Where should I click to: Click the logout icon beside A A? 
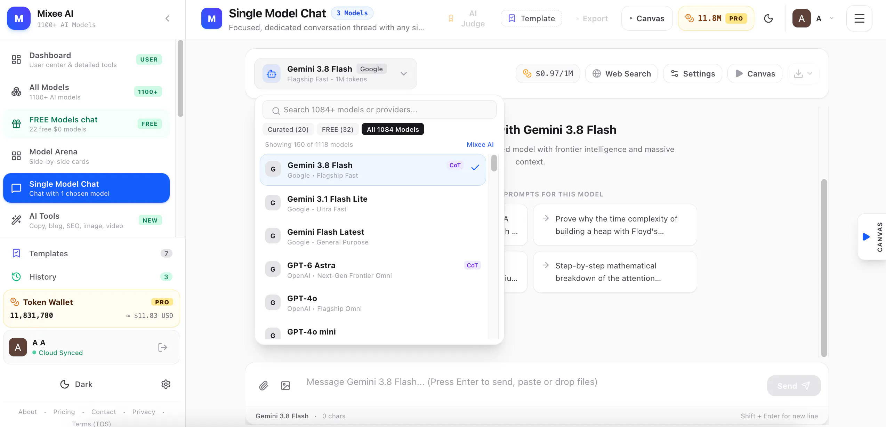tap(163, 347)
